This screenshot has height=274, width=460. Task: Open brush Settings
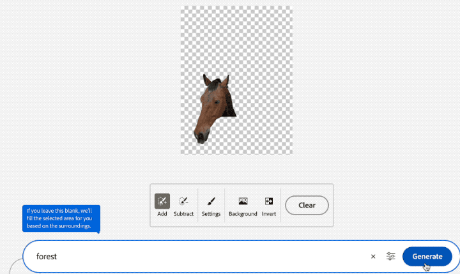(x=211, y=205)
